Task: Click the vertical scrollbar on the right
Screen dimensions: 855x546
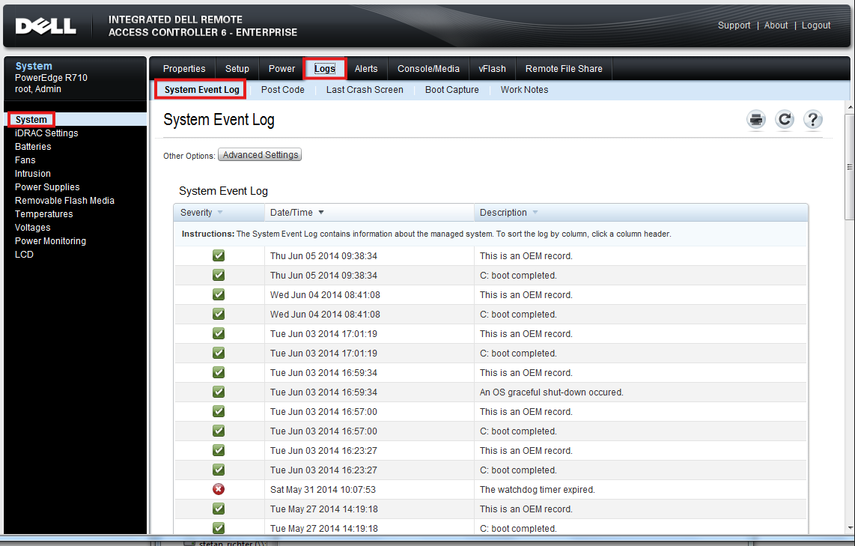Action: point(849,167)
